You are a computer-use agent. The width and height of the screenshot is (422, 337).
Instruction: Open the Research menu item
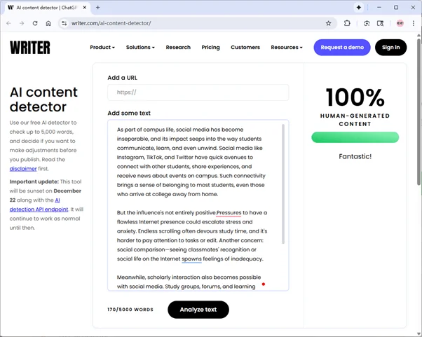click(x=178, y=48)
